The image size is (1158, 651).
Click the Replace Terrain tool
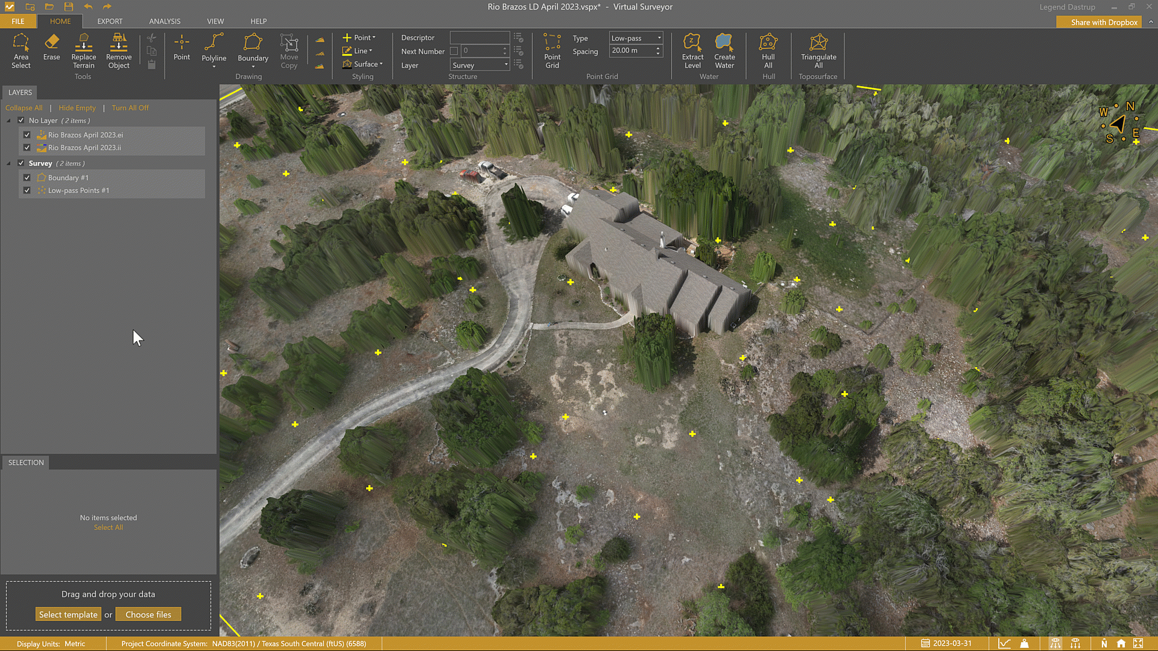[83, 51]
